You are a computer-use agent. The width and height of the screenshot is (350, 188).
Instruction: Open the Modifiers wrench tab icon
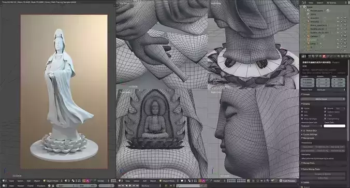(x=331, y=56)
